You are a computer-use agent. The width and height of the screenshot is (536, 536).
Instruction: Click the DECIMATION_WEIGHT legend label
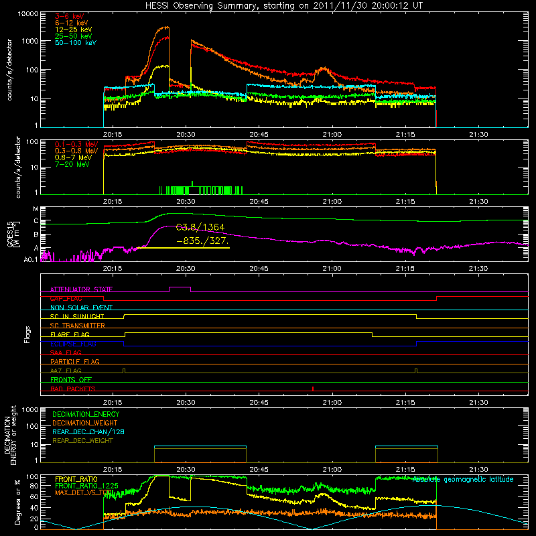85,423
